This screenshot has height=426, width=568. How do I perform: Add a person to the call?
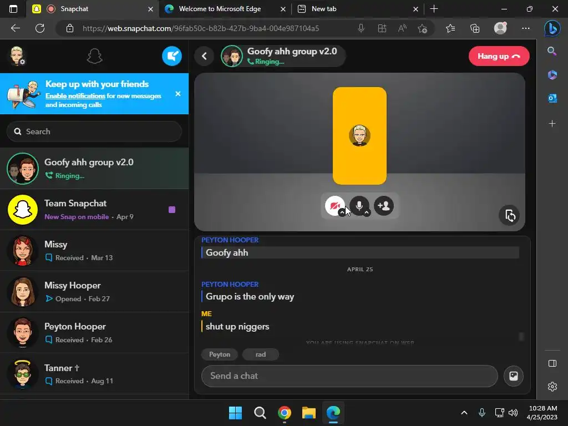(x=384, y=205)
